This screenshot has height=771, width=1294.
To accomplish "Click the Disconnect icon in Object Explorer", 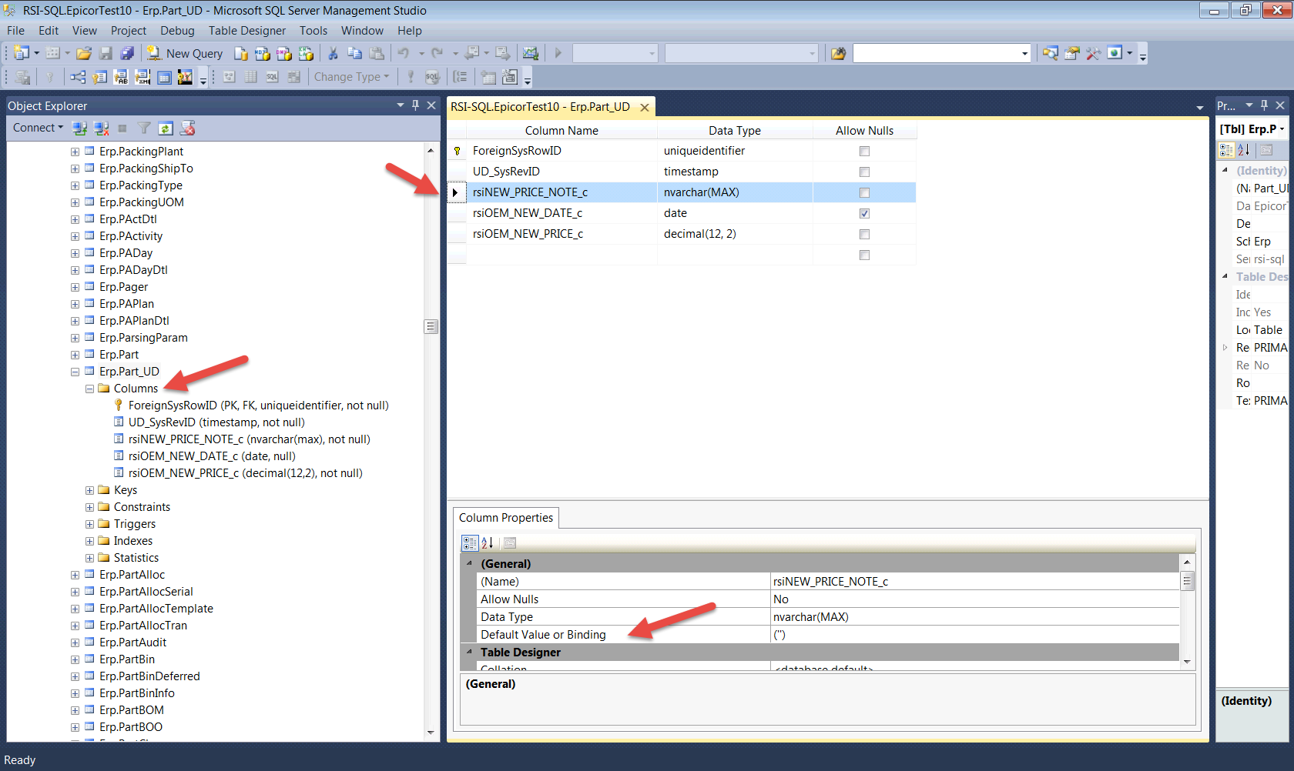I will click(101, 128).
